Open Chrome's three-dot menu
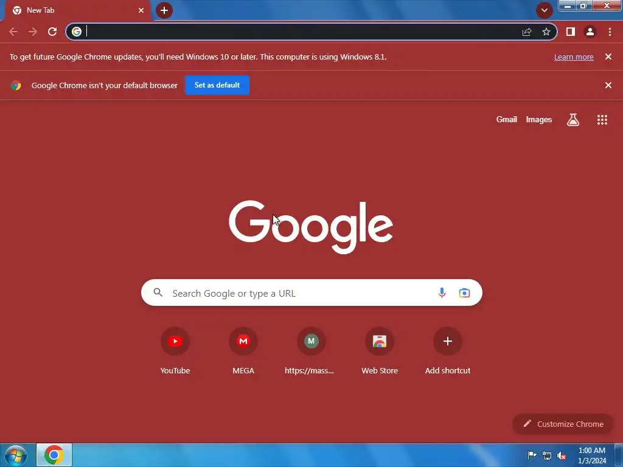623x467 pixels. click(x=610, y=32)
